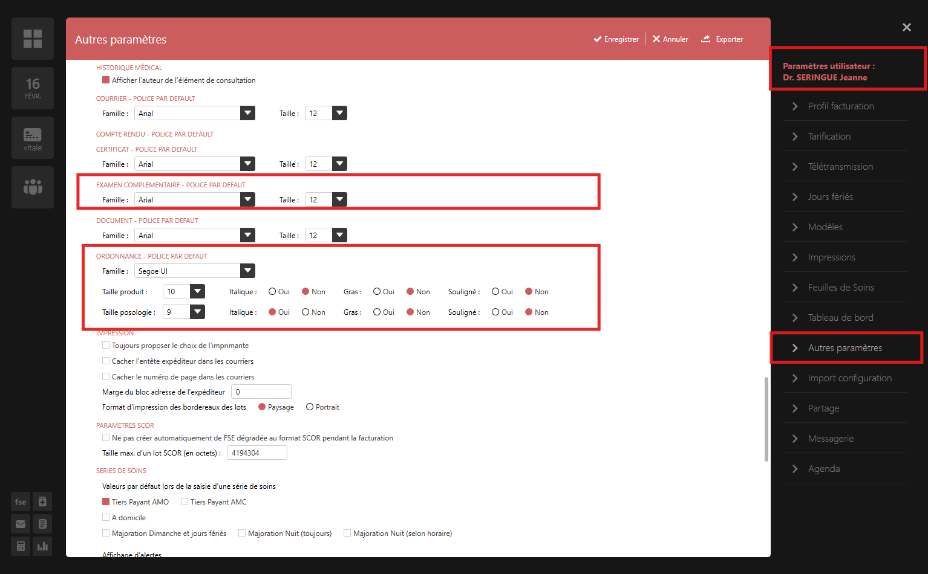Open the bar chart statistics icon

click(42, 546)
